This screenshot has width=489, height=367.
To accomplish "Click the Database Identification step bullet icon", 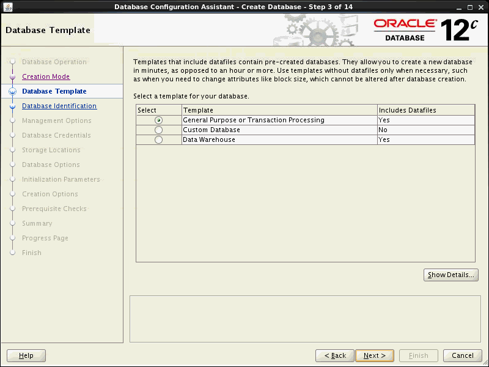I will point(12,106).
